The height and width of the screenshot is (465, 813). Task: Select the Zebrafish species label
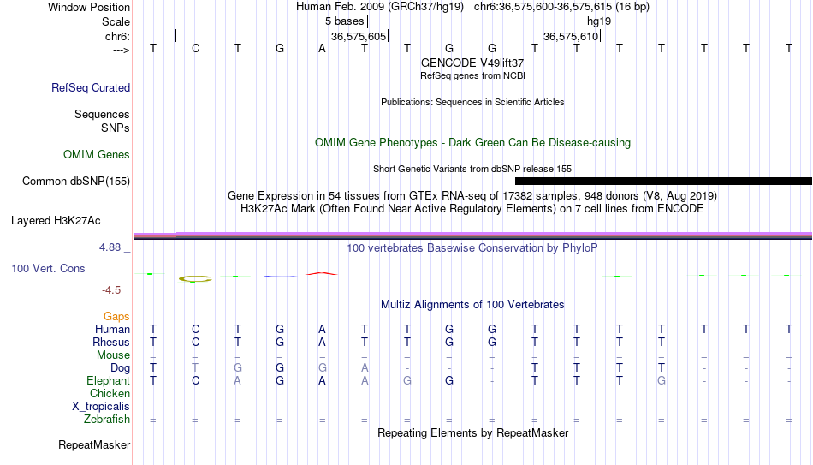[x=107, y=420]
